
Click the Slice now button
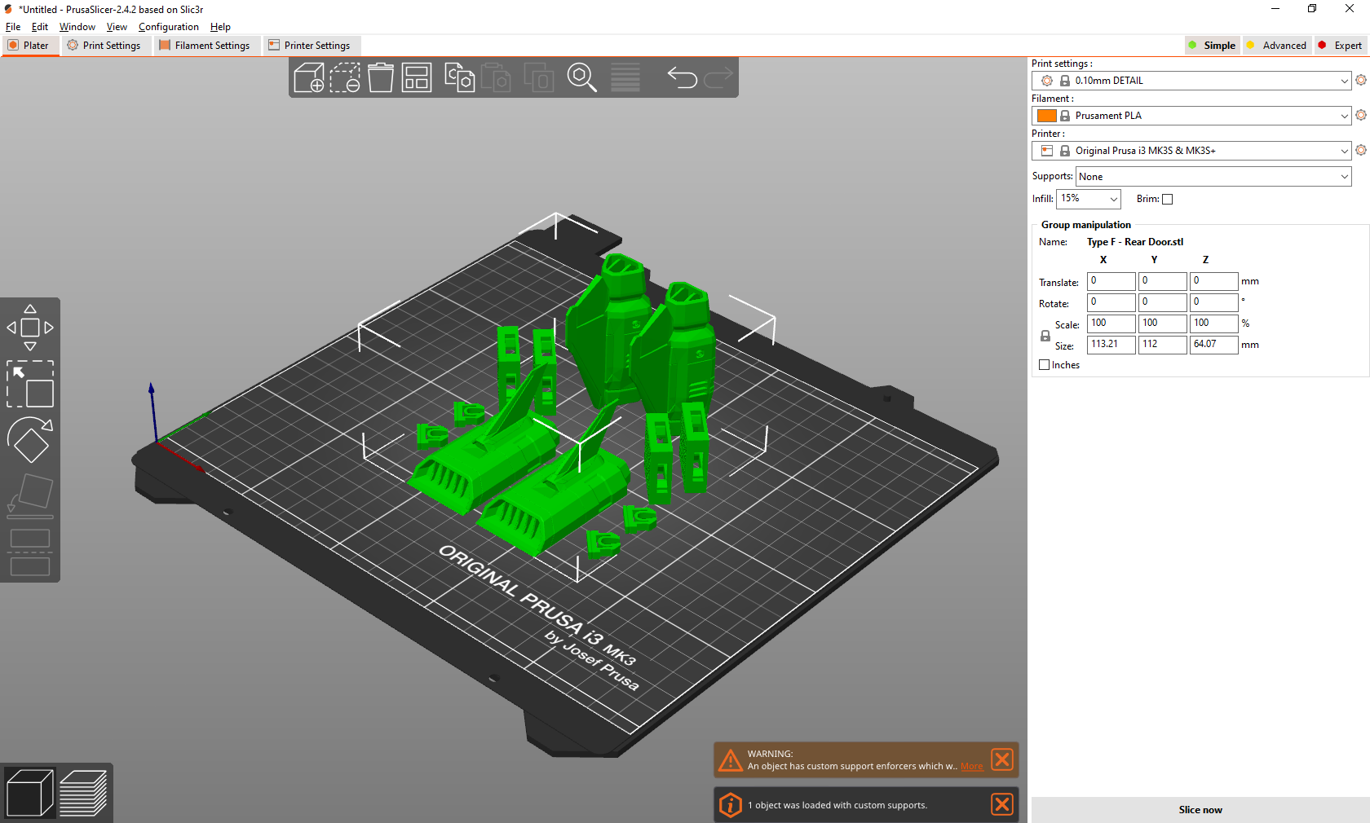pos(1200,810)
